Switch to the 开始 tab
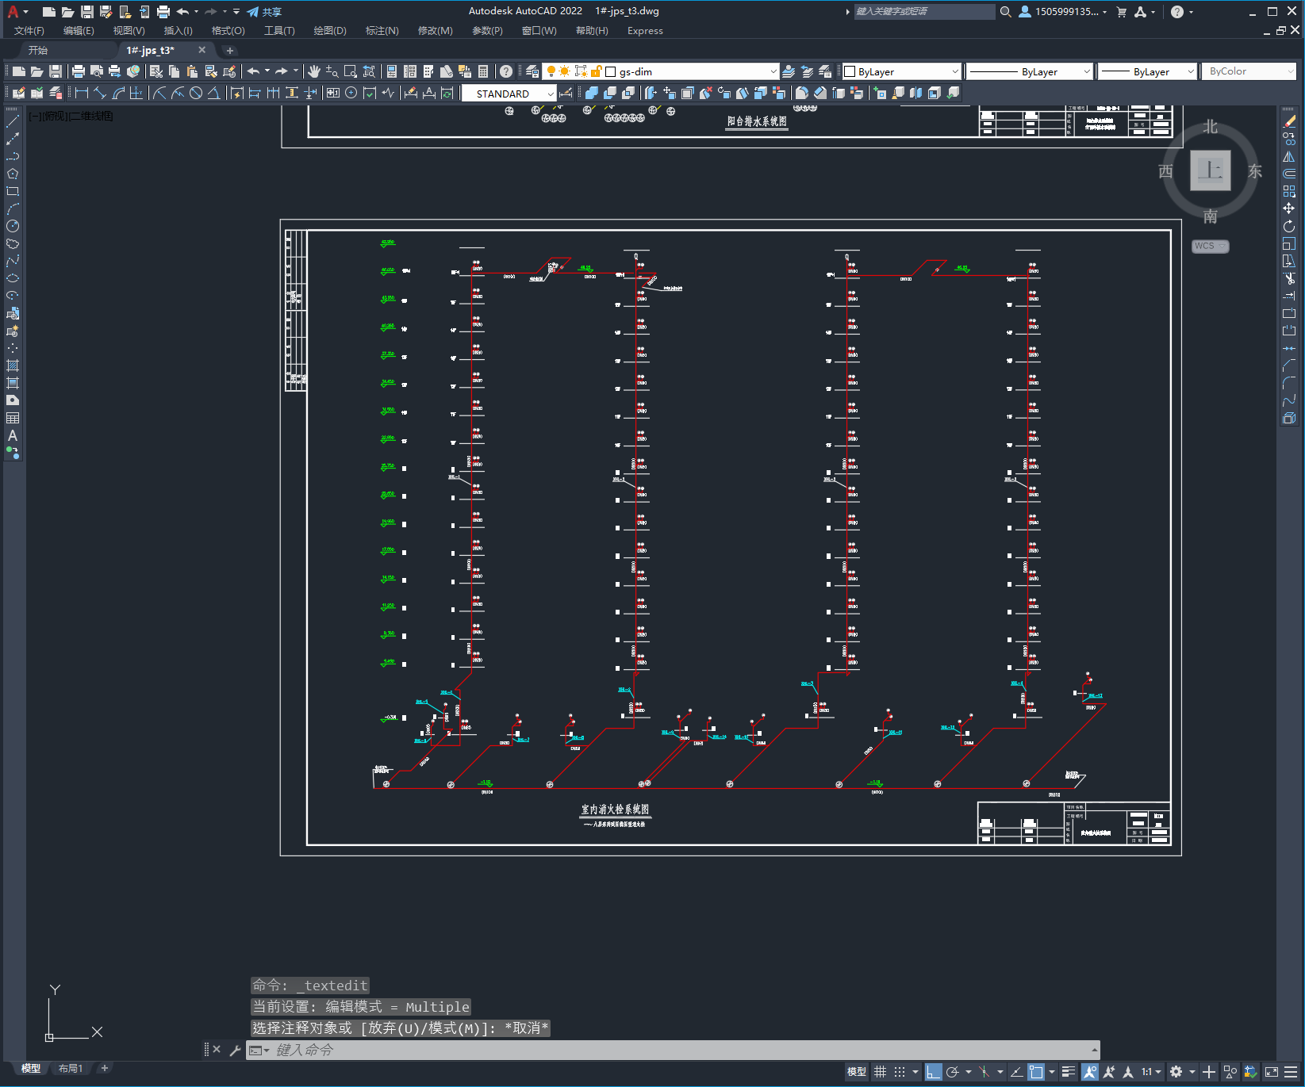1305x1087 pixels. (x=38, y=50)
